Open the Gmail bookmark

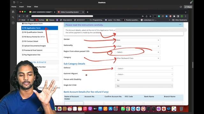pyautogui.click(x=22, y=20)
